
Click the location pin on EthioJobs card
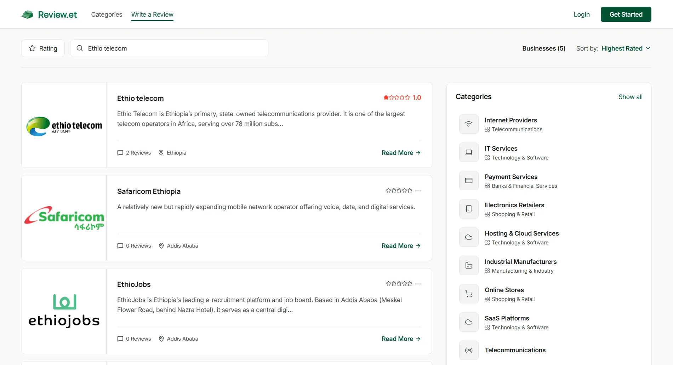tap(161, 339)
